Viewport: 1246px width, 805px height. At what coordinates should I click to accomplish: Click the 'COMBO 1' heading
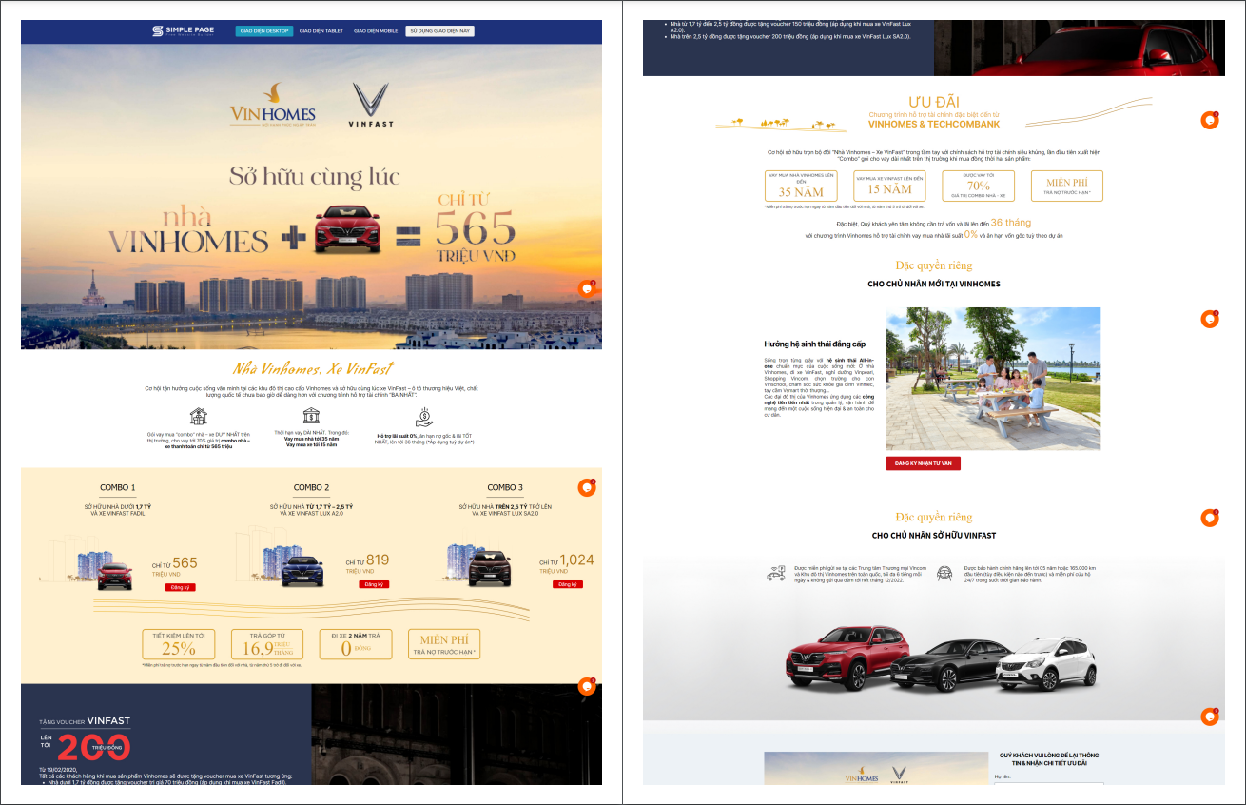pyautogui.click(x=117, y=488)
